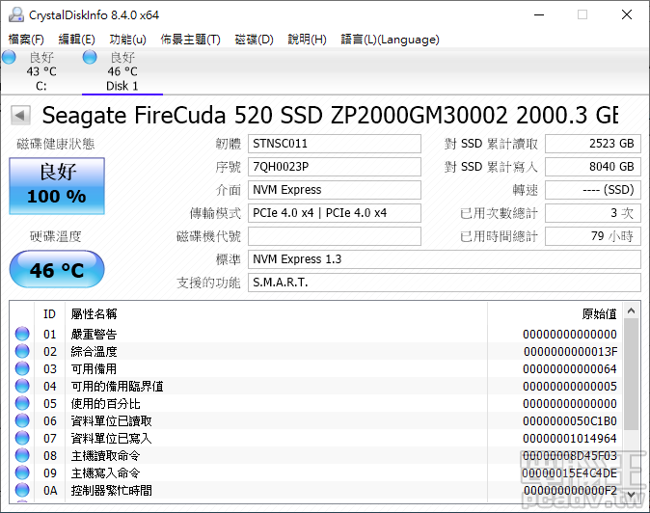This screenshot has height=513, width=650.
Task: Open the 功能(u) menu
Action: 127,40
